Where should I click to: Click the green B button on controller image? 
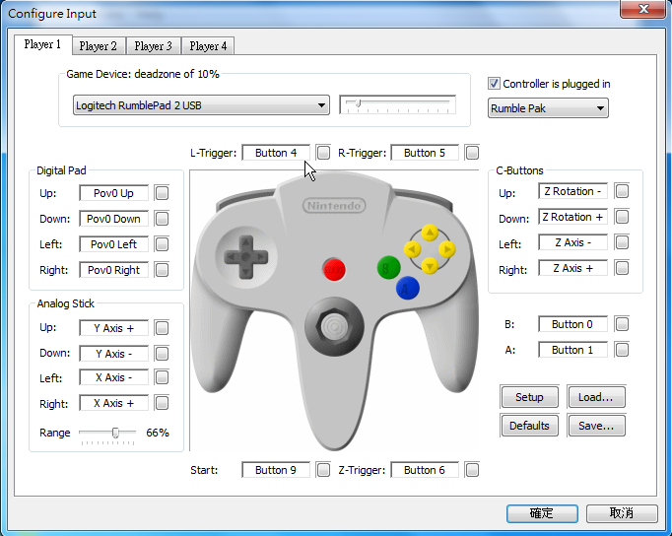tap(388, 268)
